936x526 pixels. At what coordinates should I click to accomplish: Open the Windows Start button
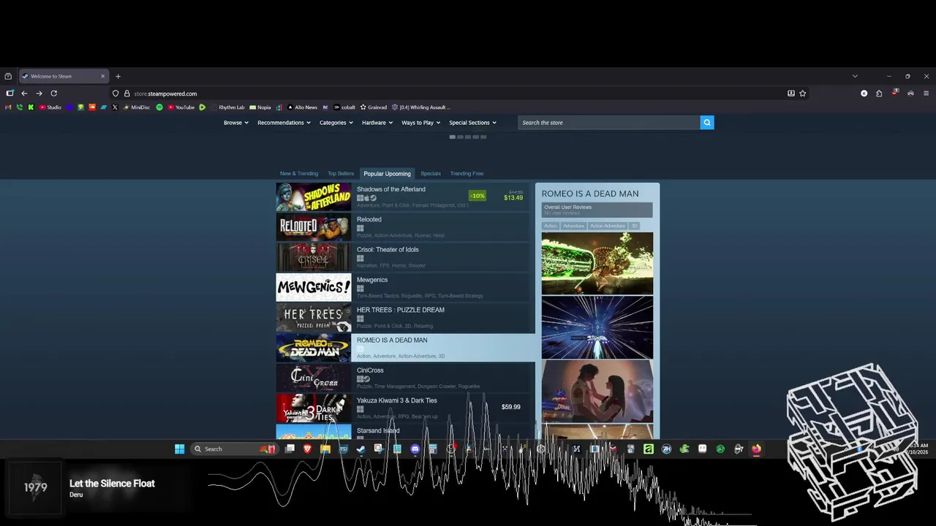tap(179, 449)
